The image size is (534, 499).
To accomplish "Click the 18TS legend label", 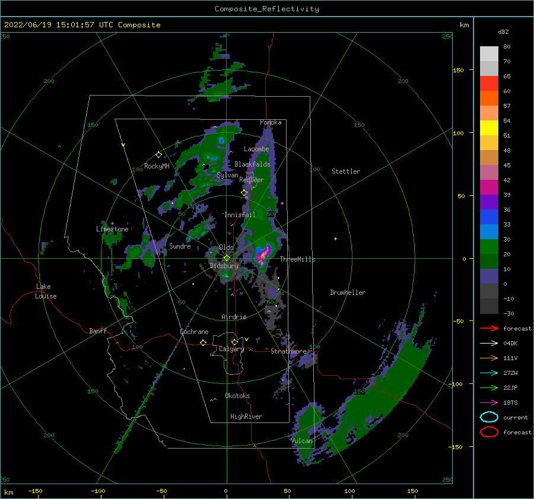I will (x=510, y=403).
